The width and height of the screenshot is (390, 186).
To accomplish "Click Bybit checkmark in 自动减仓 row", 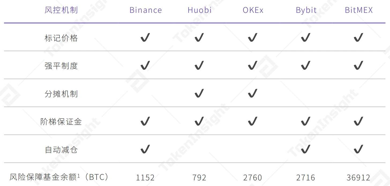I will (x=305, y=149).
